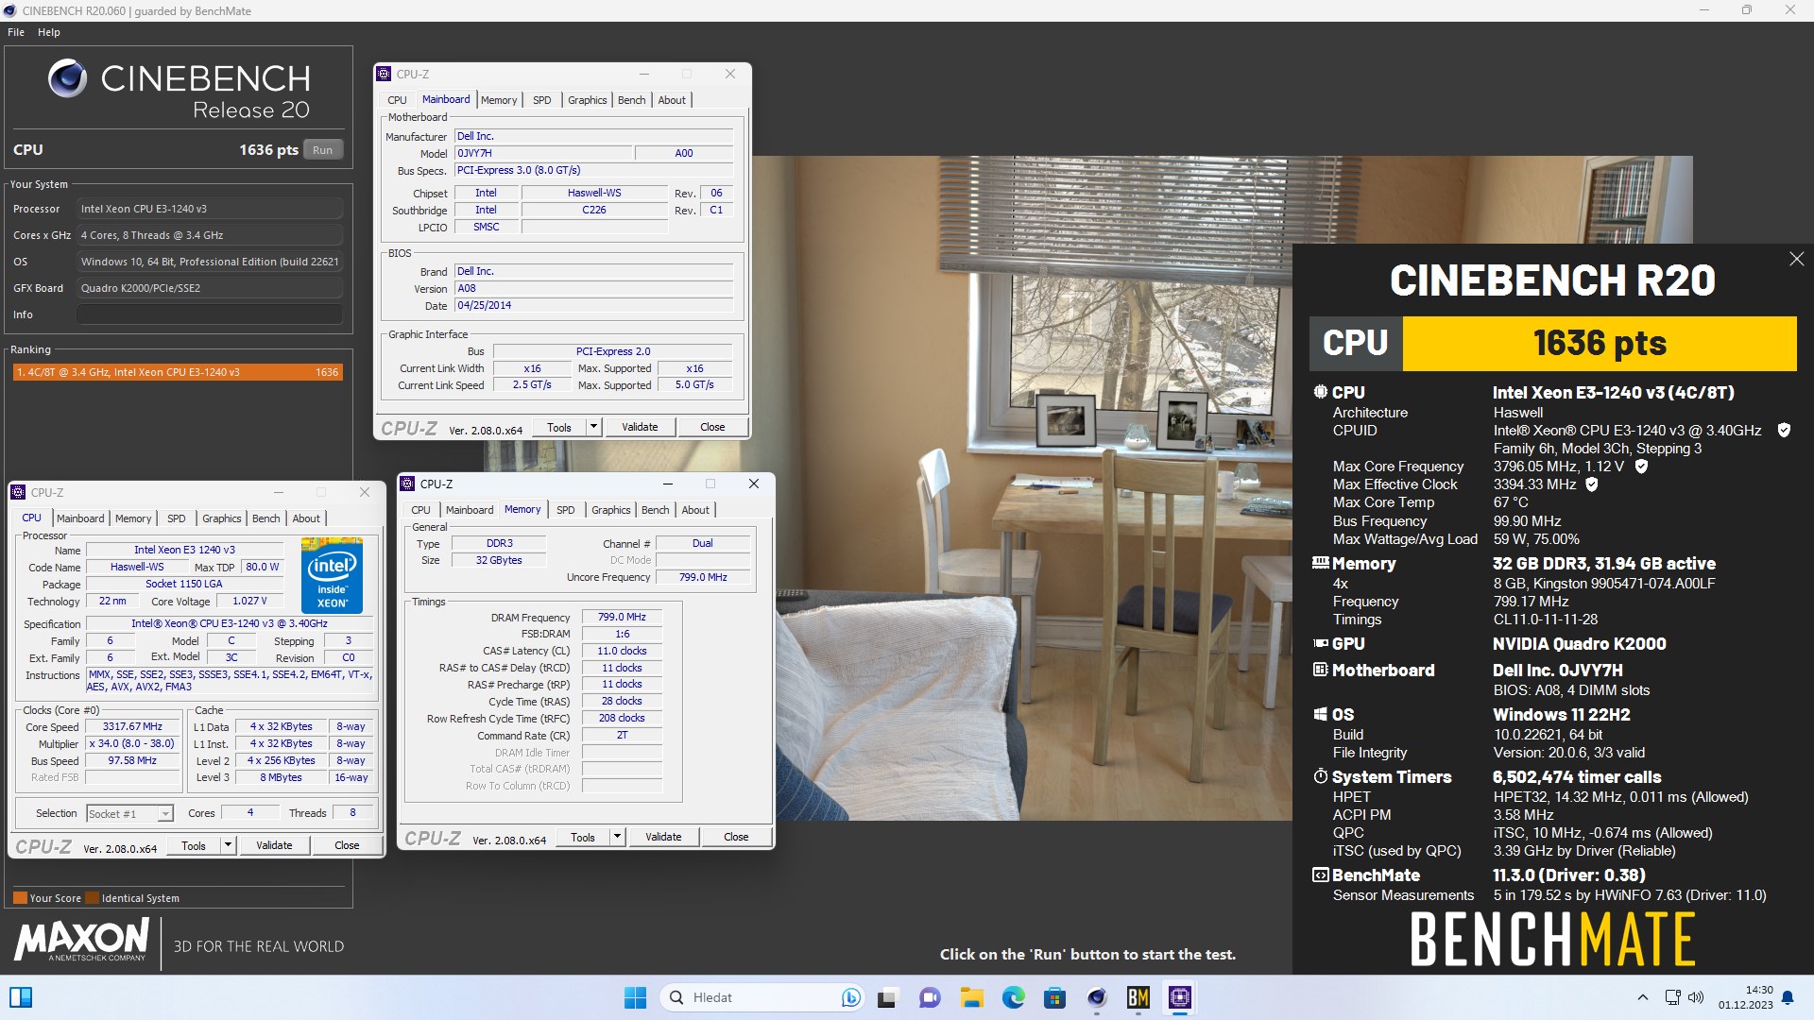Open Graphics tab in Memory CPU-Z window
Image resolution: width=1814 pixels, height=1020 pixels.
click(x=610, y=510)
